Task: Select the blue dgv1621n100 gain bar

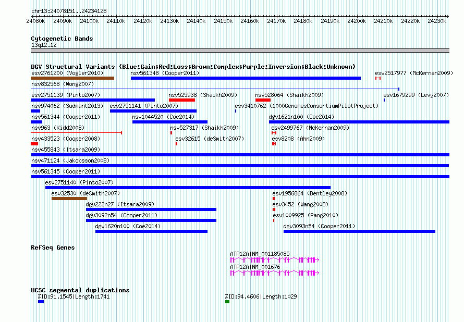Action: (x=359, y=122)
